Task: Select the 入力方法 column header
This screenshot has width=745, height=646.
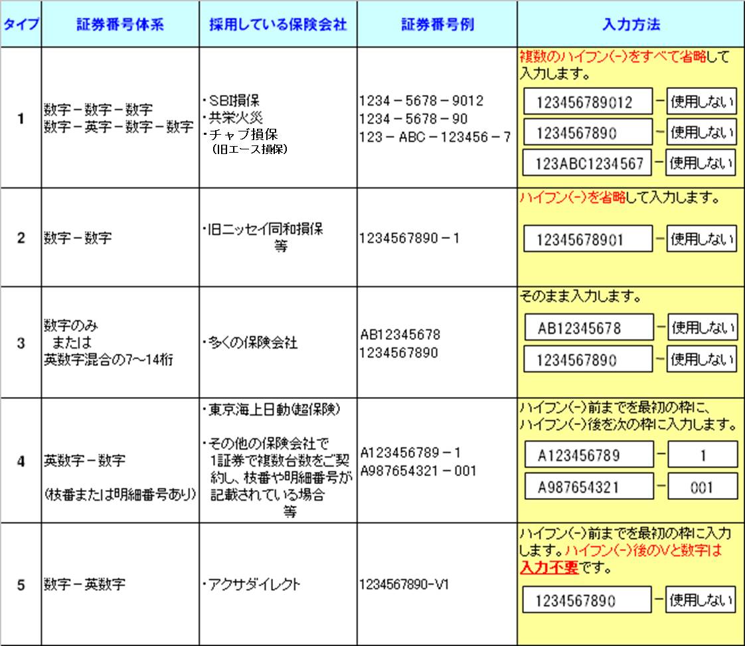Action: click(630, 25)
